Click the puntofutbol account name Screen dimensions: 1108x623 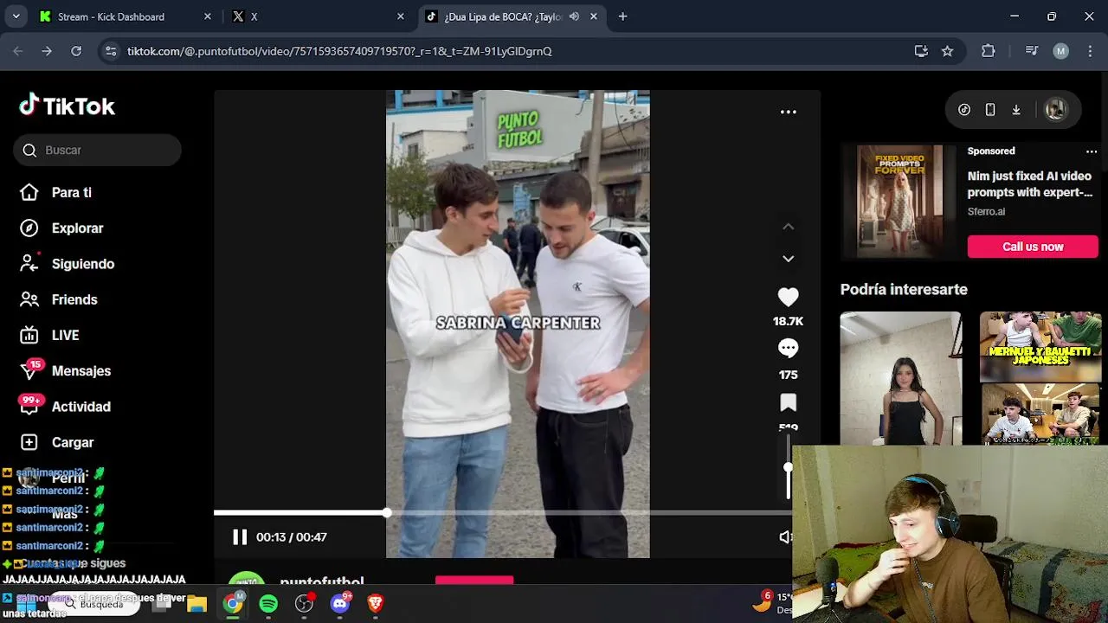pyautogui.click(x=322, y=581)
